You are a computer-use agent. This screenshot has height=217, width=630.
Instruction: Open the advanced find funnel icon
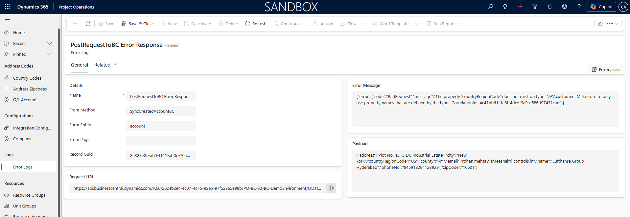click(535, 7)
